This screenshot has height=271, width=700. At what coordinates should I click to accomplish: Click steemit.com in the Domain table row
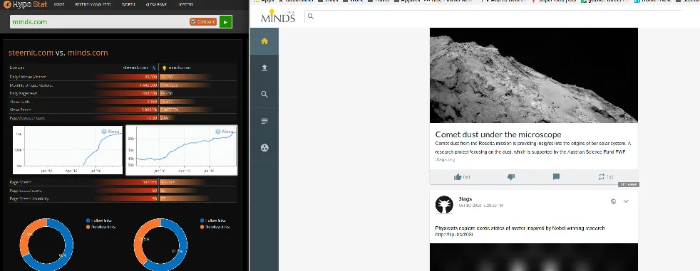click(135, 68)
